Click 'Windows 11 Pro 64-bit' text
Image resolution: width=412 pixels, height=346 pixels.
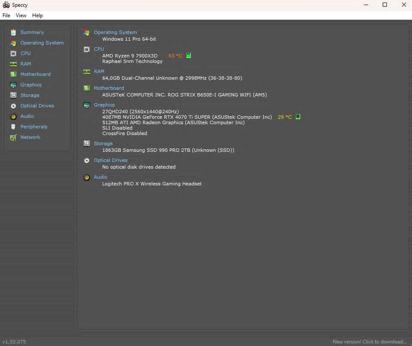[x=129, y=39]
